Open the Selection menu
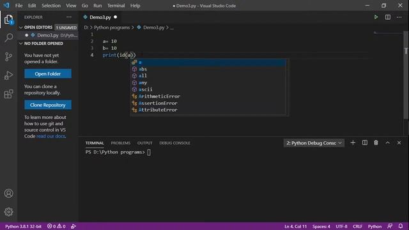409x230 pixels. pyautogui.click(x=51, y=6)
